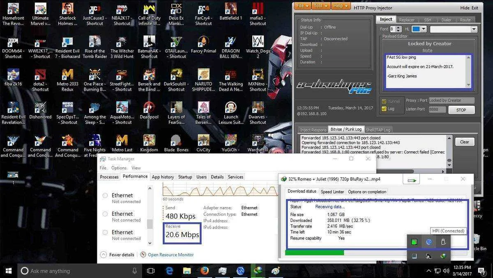Click the STOP button in HTTP Proxy Injector
Viewport: 493px width, 278px height.
(x=461, y=110)
